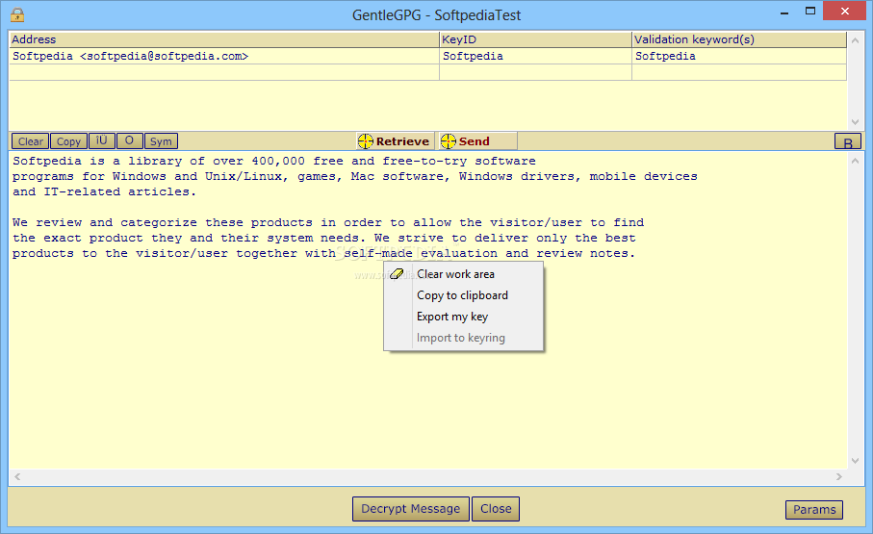The image size is (873, 534).
Task: Click the Validation keyword(s) column header
Action: pos(739,39)
